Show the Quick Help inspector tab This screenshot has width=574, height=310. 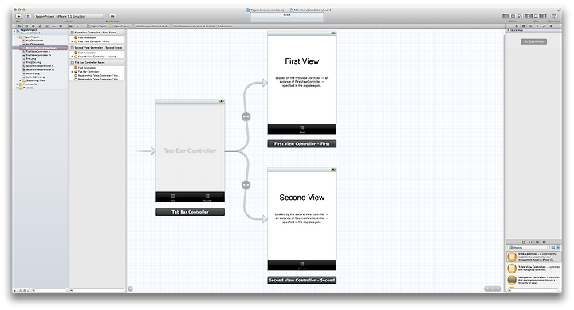(524, 26)
